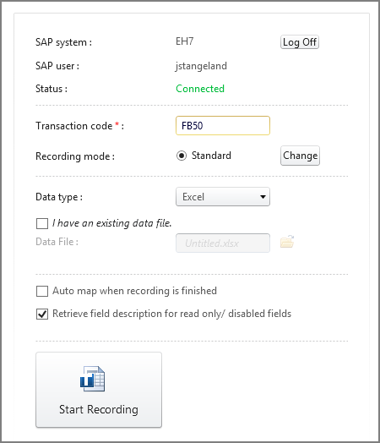The image size is (380, 443).
Task: Uncheck Retrieve field description for disabled fields
Action: pyautogui.click(x=42, y=314)
